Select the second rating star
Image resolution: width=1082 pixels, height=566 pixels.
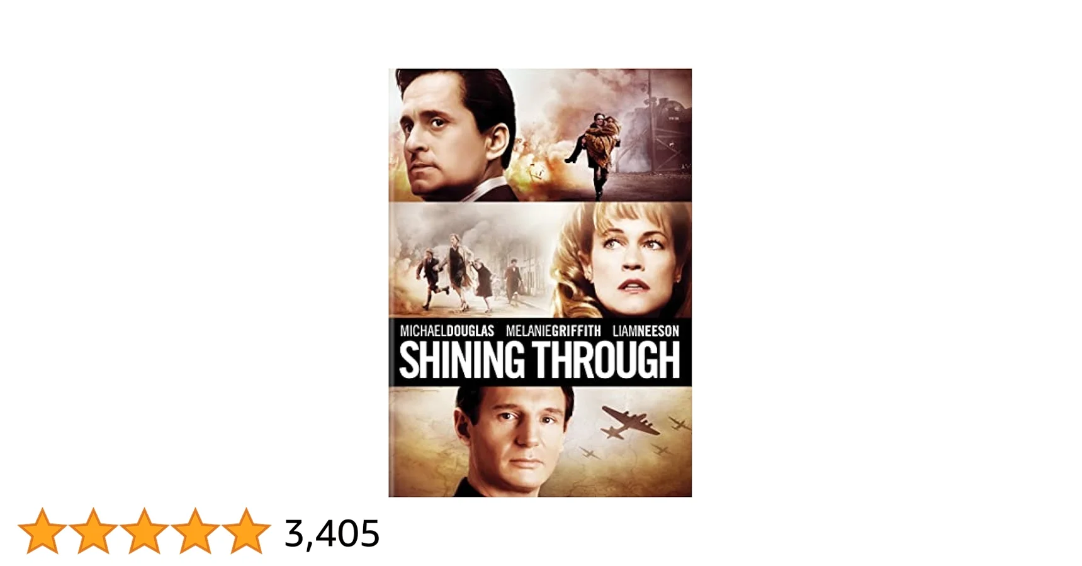tap(93, 531)
